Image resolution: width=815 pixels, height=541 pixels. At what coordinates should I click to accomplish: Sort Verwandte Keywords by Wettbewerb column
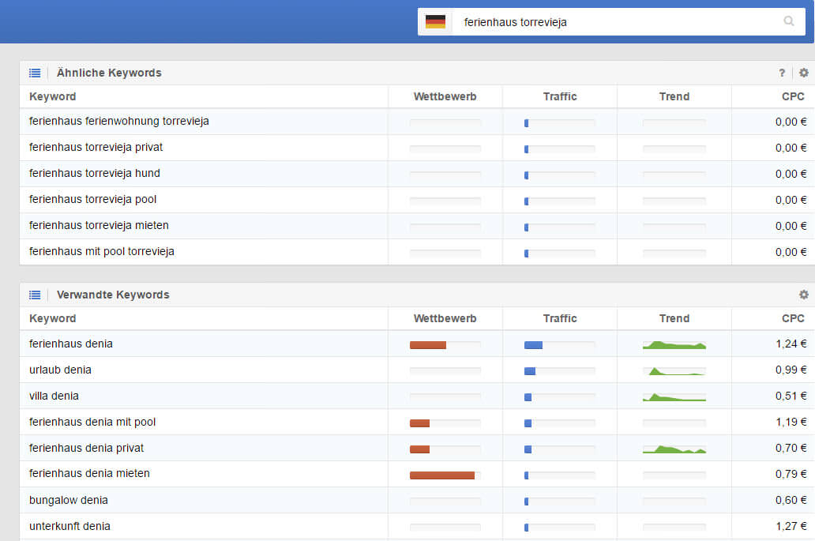(445, 318)
